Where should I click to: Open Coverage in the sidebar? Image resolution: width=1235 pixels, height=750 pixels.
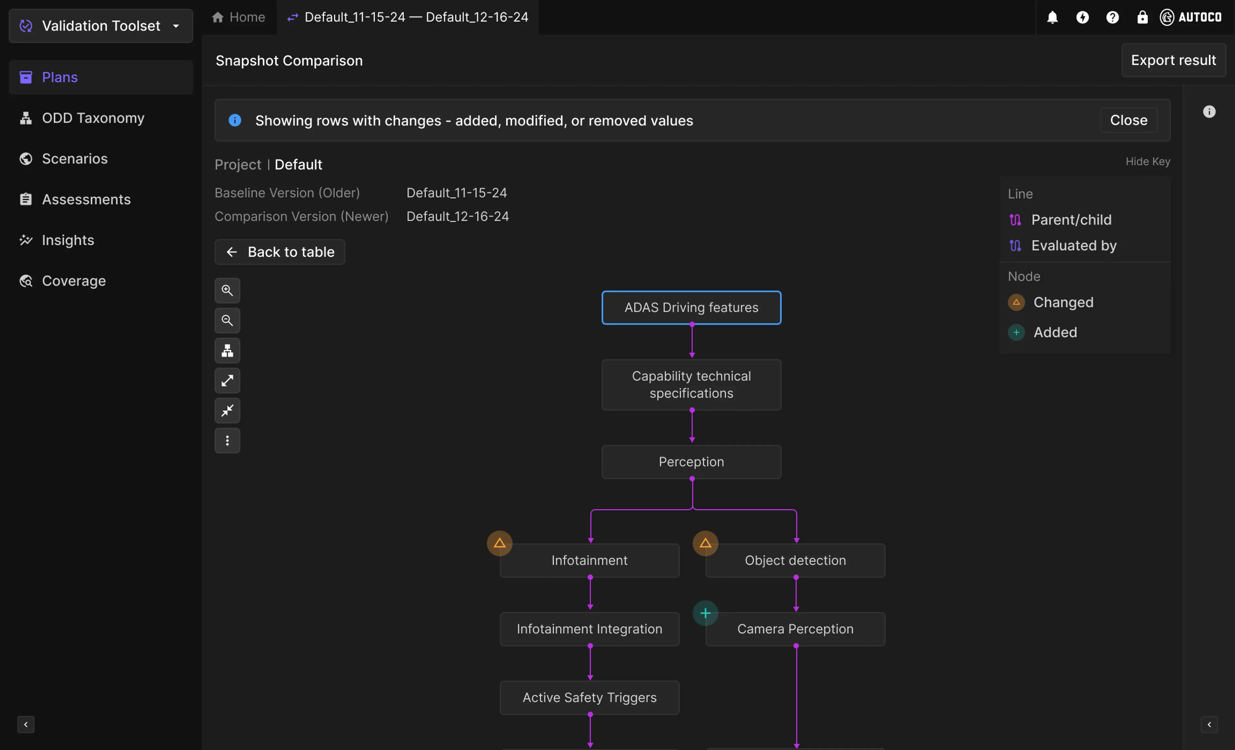click(x=101, y=281)
